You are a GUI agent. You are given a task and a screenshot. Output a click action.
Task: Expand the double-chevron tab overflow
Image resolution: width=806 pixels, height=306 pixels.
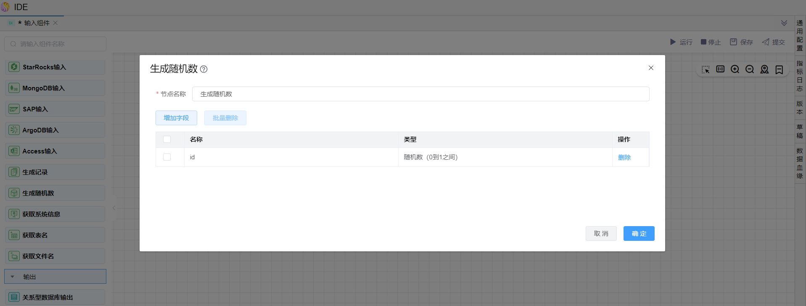coord(784,23)
